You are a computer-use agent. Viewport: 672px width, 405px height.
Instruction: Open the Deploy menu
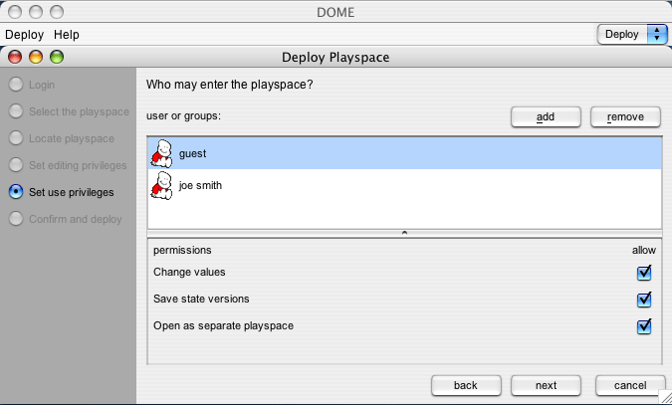click(x=25, y=34)
